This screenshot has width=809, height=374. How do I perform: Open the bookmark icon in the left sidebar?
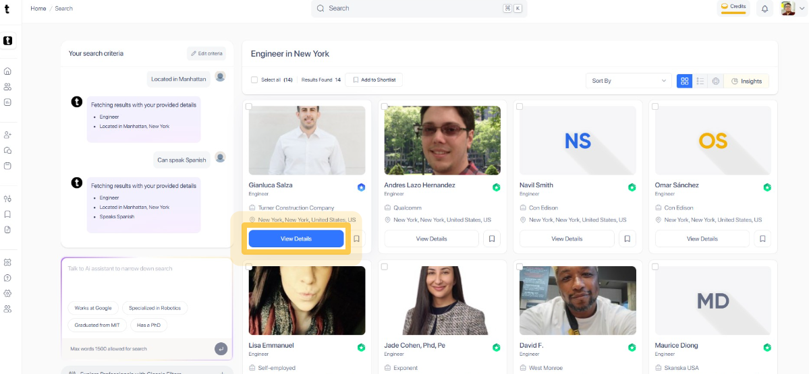tap(7, 214)
